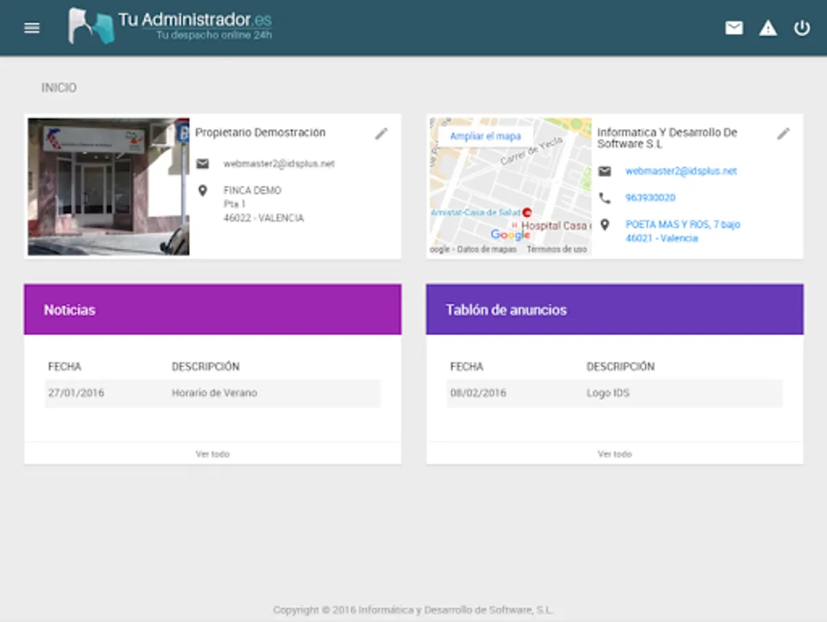Click envelope icon beside webmaster2 in owner card
Screen dimensions: 827x622
(202, 164)
